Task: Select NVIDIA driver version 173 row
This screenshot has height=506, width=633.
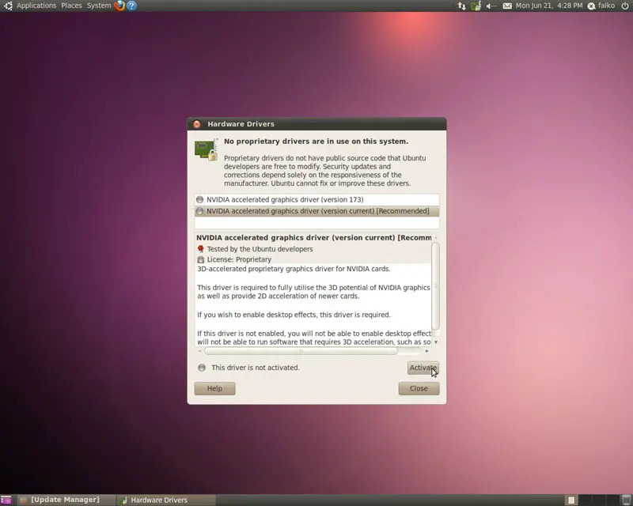Action: tap(317, 200)
